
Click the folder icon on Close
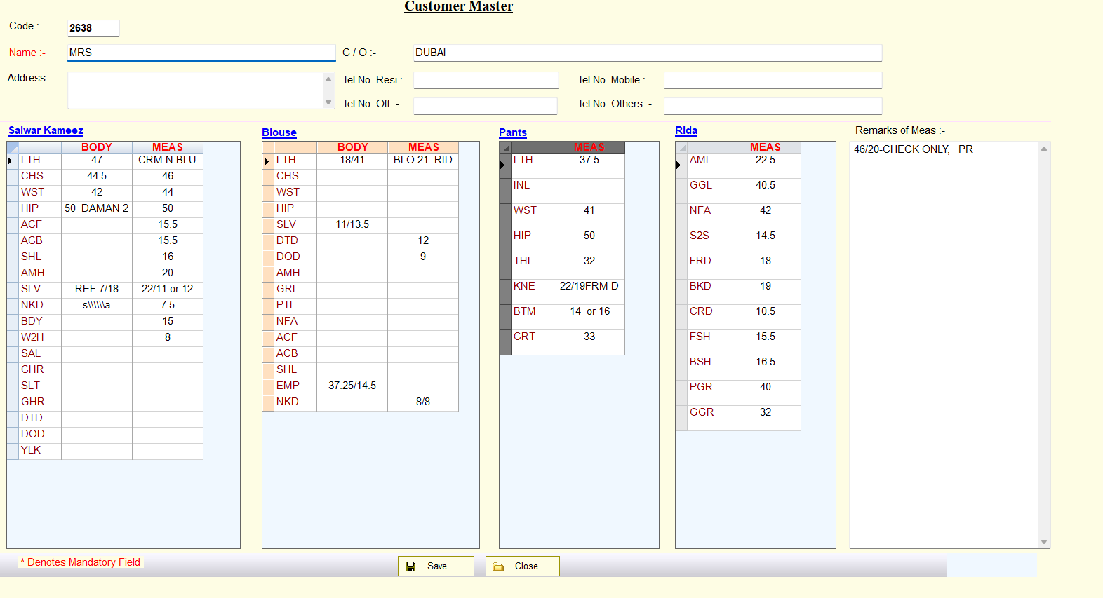(498, 566)
